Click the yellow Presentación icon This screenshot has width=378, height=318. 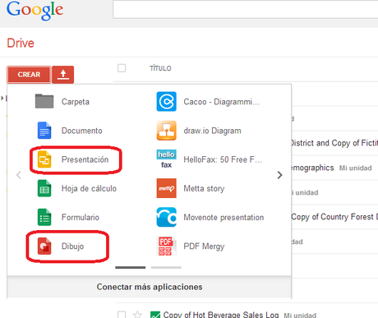(x=44, y=159)
